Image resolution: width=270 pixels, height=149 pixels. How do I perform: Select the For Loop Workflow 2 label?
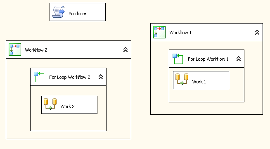(70, 77)
